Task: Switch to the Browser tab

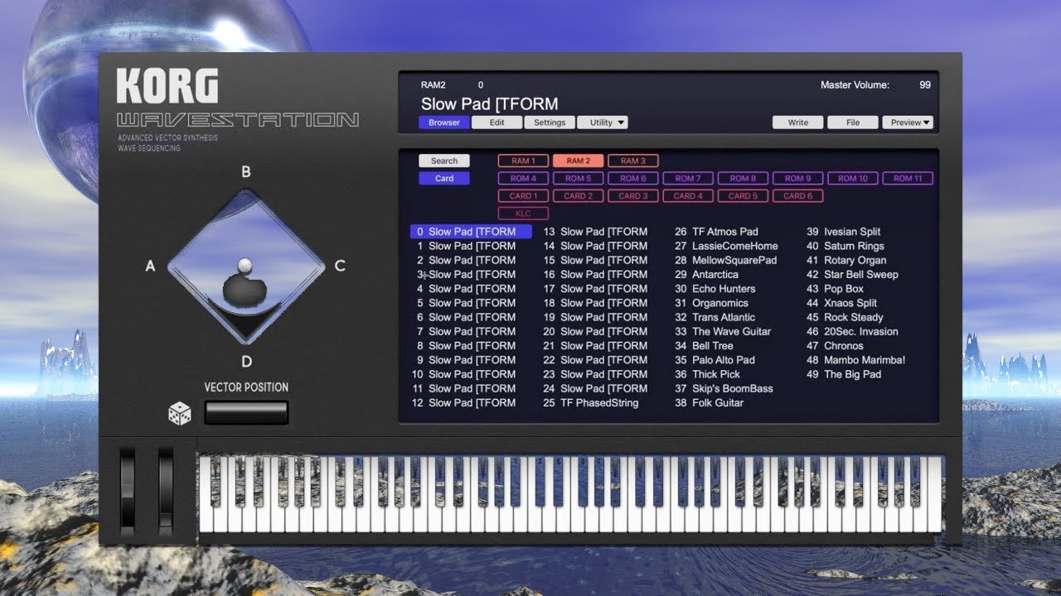Action: point(444,123)
